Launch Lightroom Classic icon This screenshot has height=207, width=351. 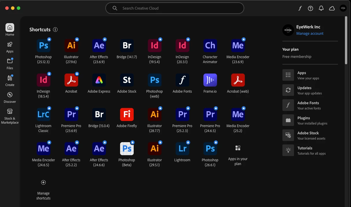click(x=43, y=114)
